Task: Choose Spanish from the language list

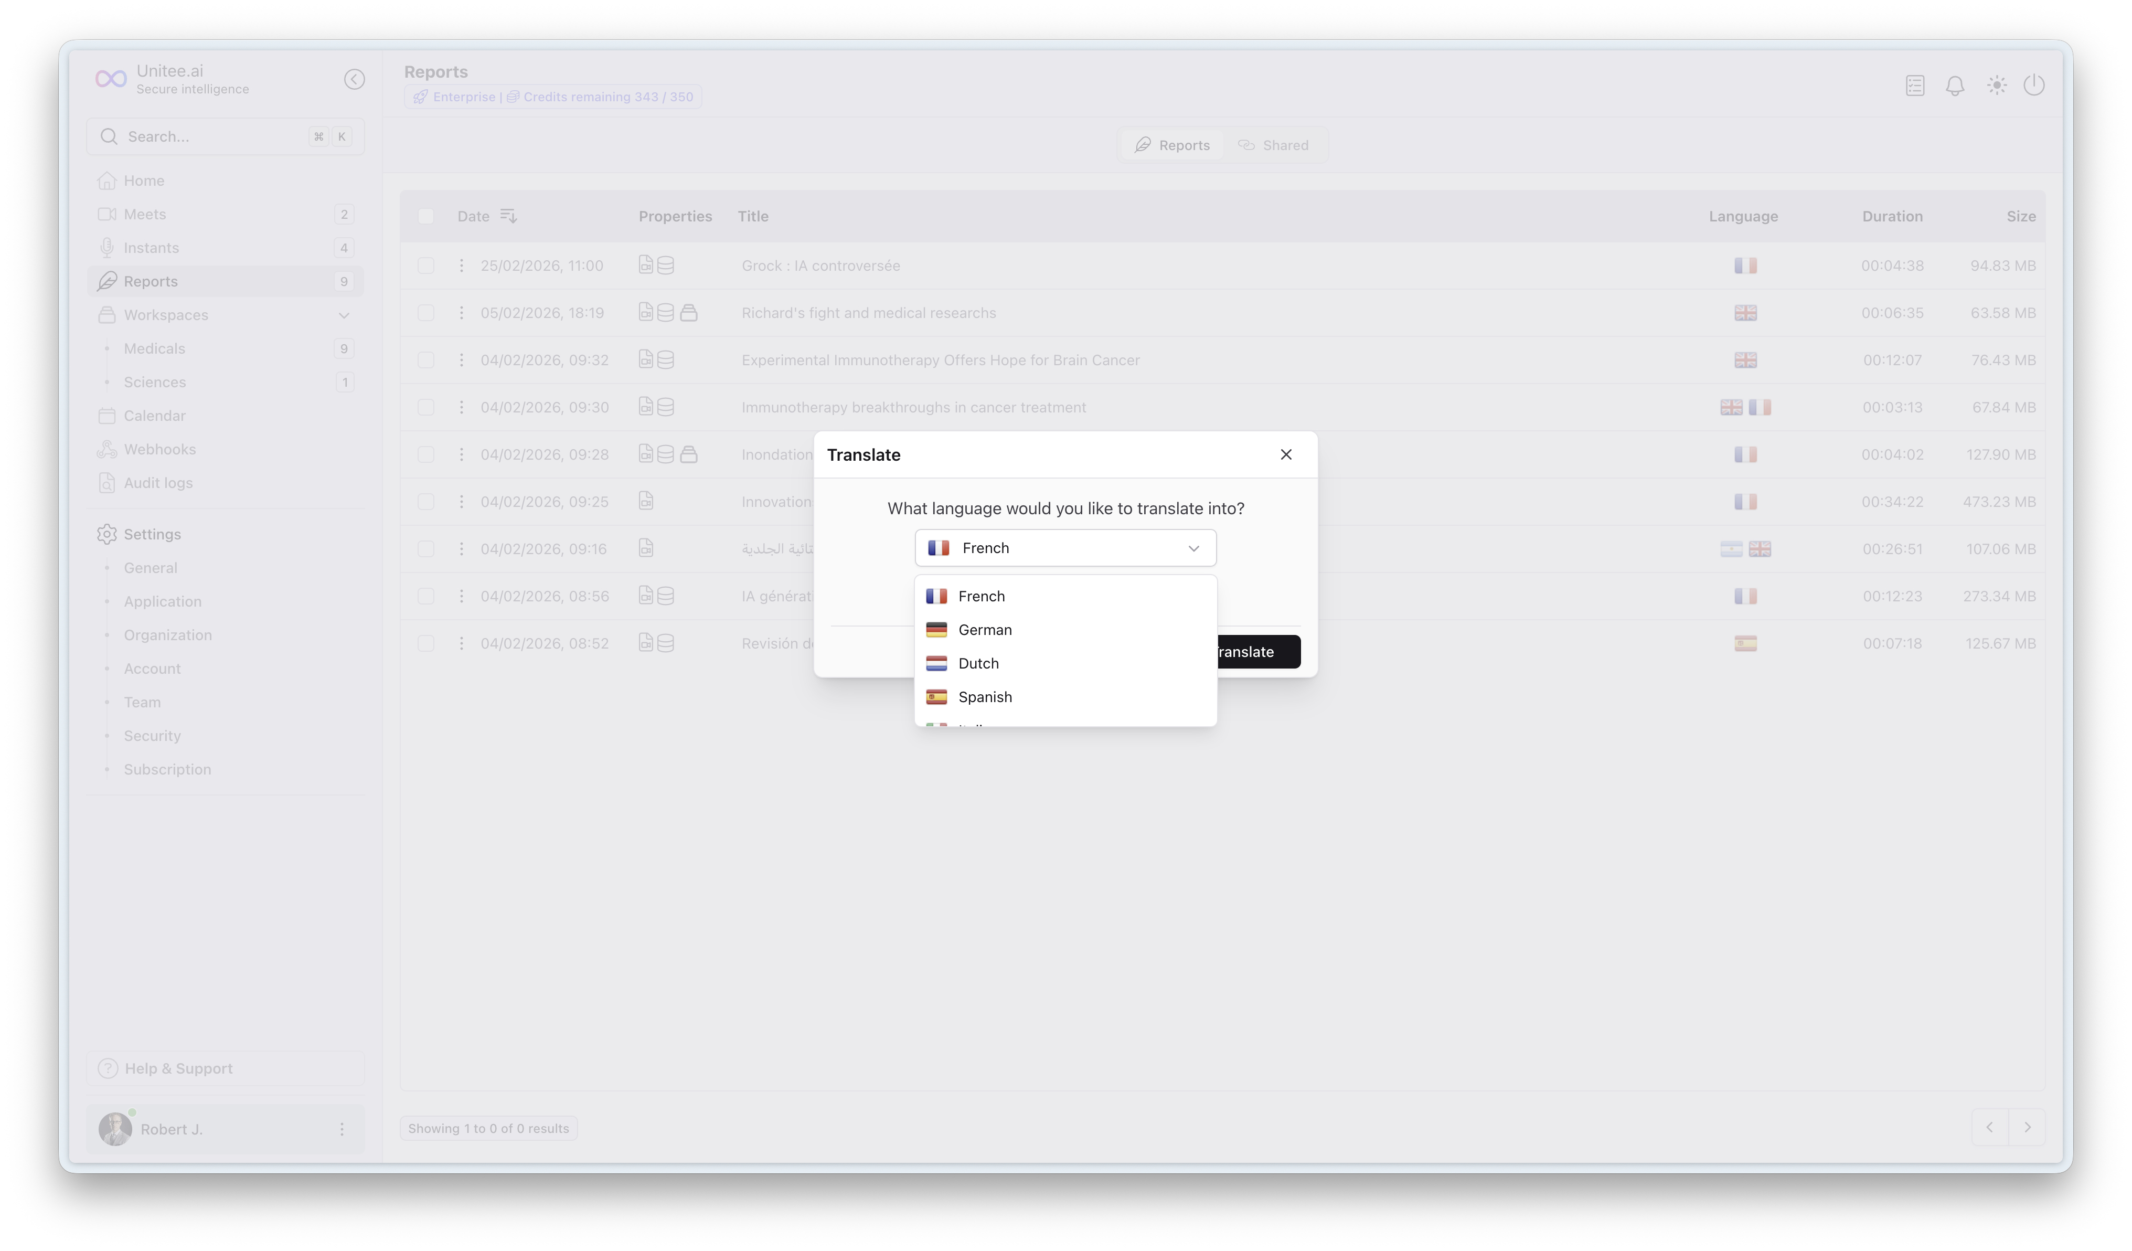Action: pyautogui.click(x=1065, y=696)
